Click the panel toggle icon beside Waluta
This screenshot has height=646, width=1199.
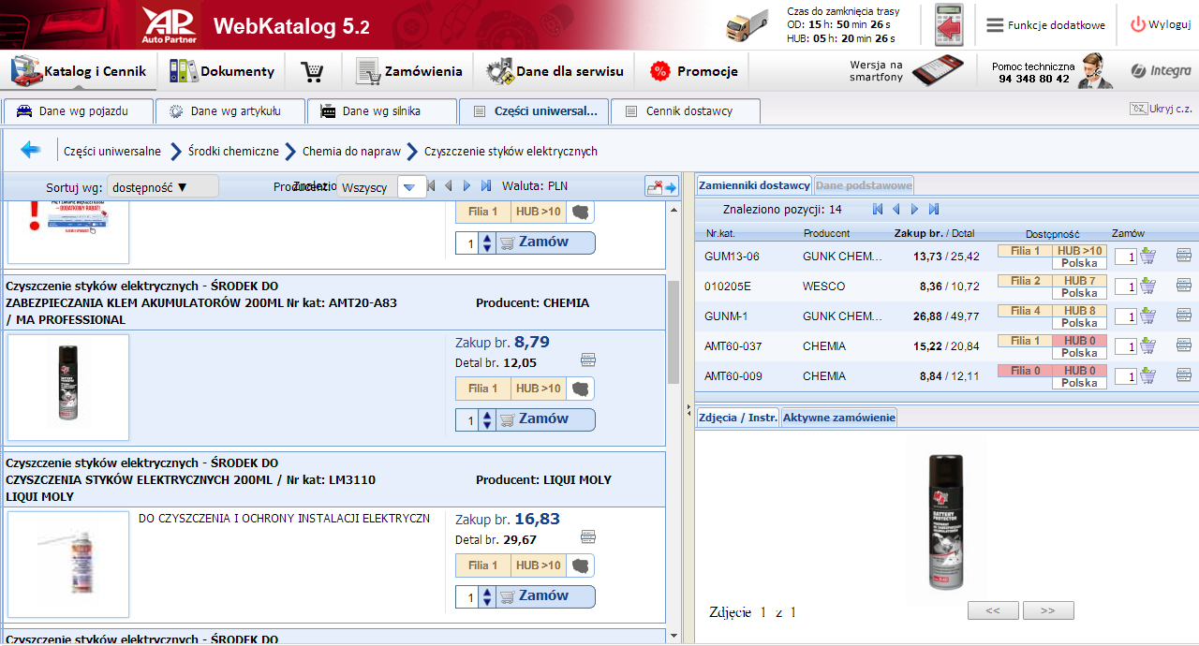[x=660, y=186]
